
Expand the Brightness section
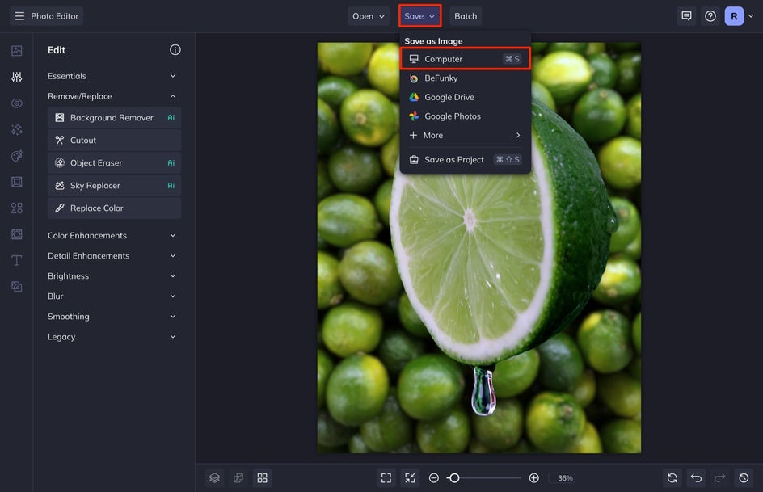(x=112, y=275)
